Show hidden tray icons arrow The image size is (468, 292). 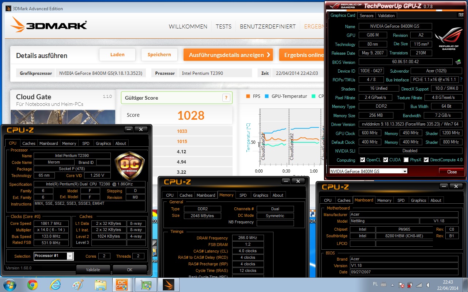pos(393,285)
